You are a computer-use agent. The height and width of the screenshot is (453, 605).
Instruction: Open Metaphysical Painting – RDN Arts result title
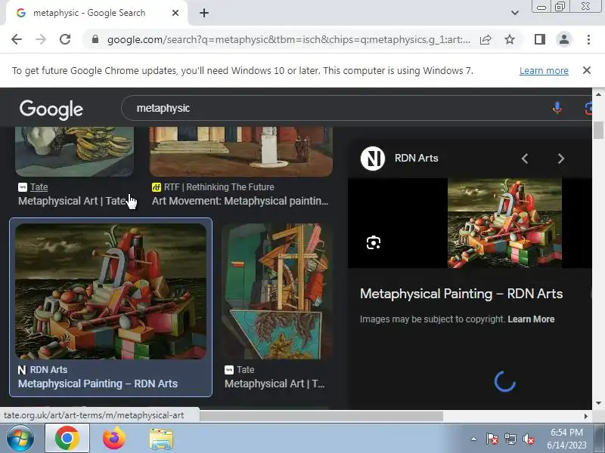click(x=98, y=384)
